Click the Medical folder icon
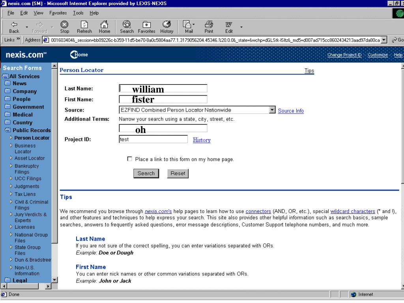This screenshot has width=404, height=303. (8, 114)
